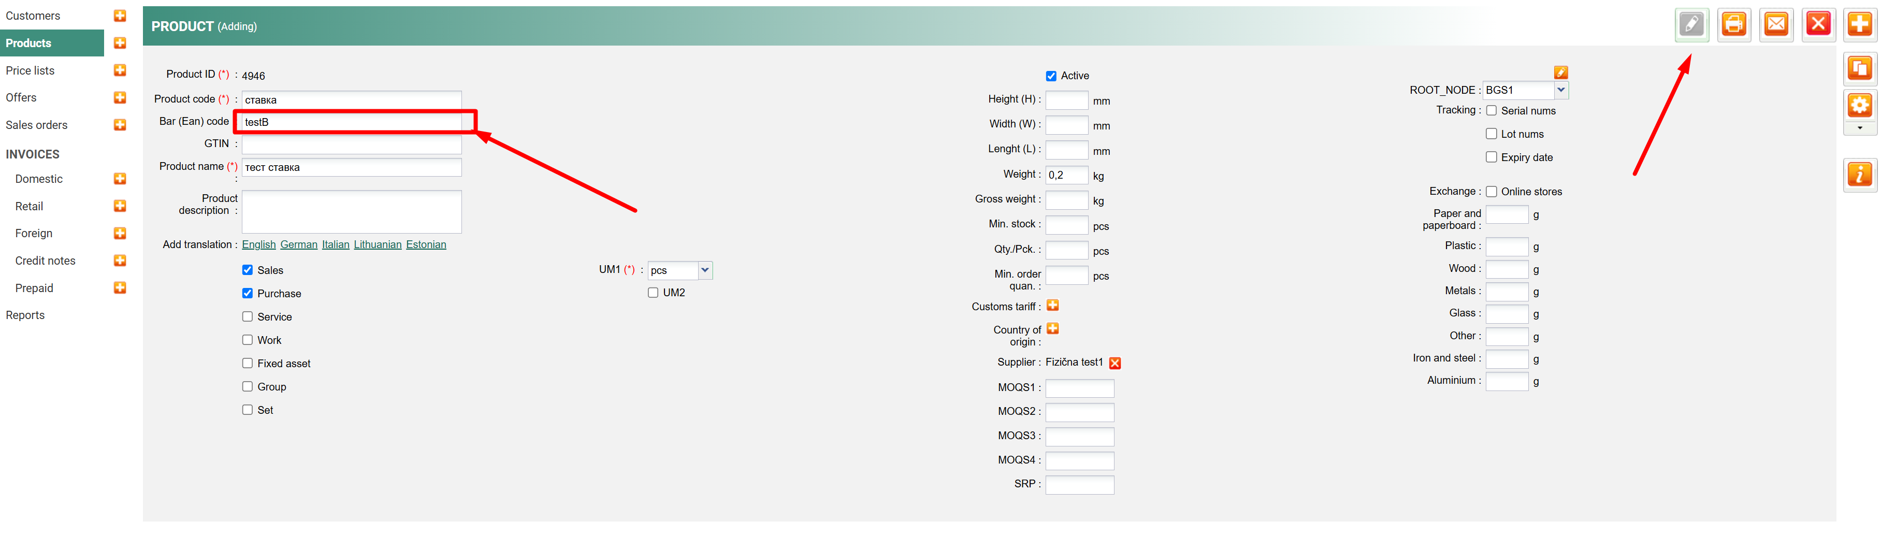Screen dimensions: 1896x535
Task: Click the Height (H) input field
Action: 1066,100
